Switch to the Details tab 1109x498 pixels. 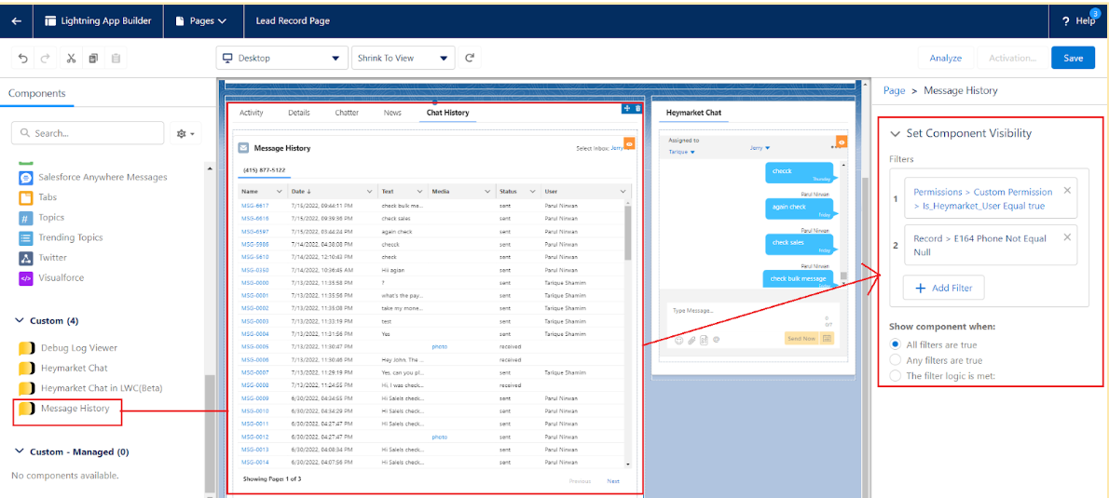click(x=298, y=113)
